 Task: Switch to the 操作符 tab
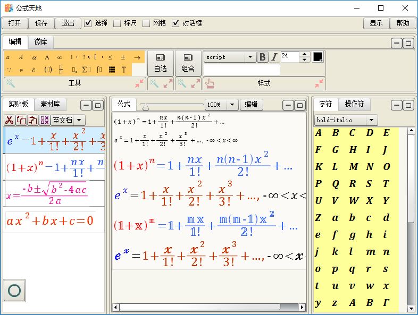(354, 104)
